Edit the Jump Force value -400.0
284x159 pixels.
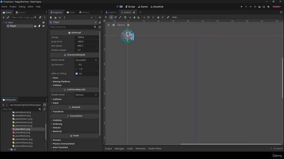pyautogui.click(x=87, y=42)
